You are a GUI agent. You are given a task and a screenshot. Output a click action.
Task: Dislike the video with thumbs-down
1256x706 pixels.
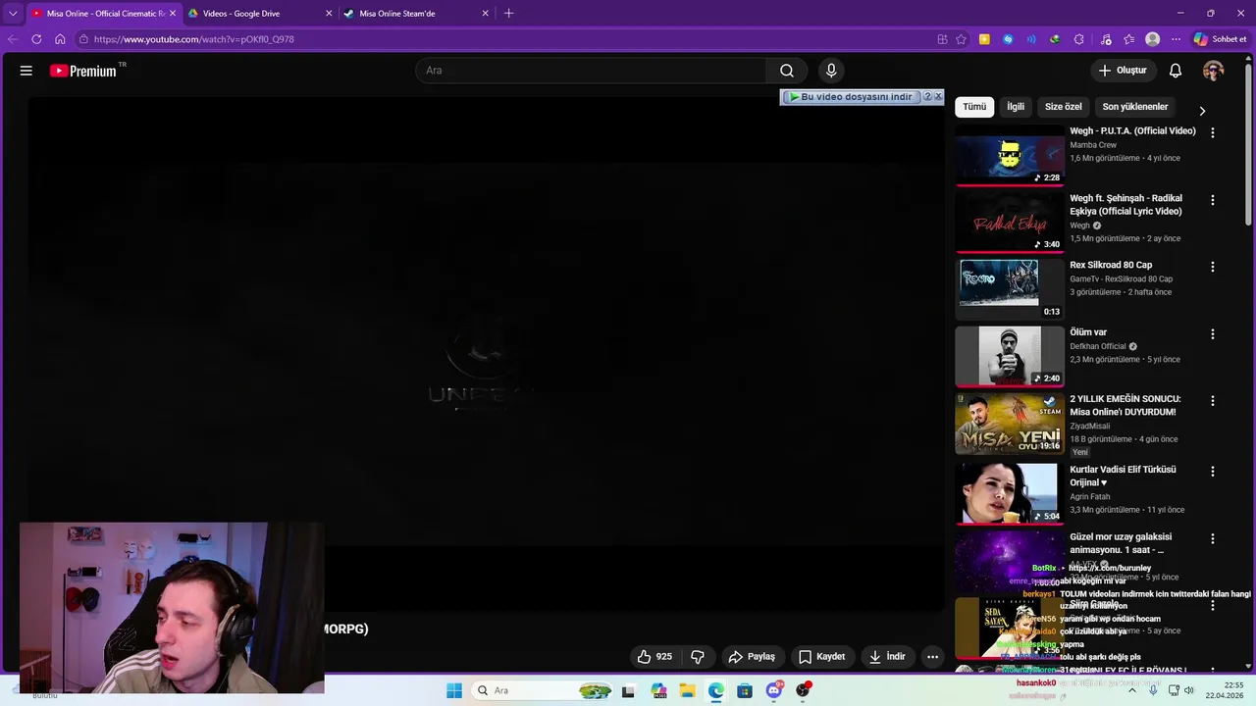698,657
